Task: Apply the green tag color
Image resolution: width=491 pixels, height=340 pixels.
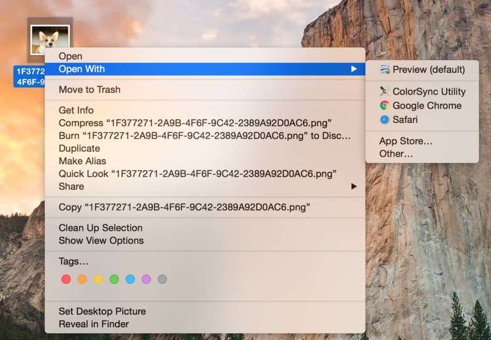Action: 114,279
